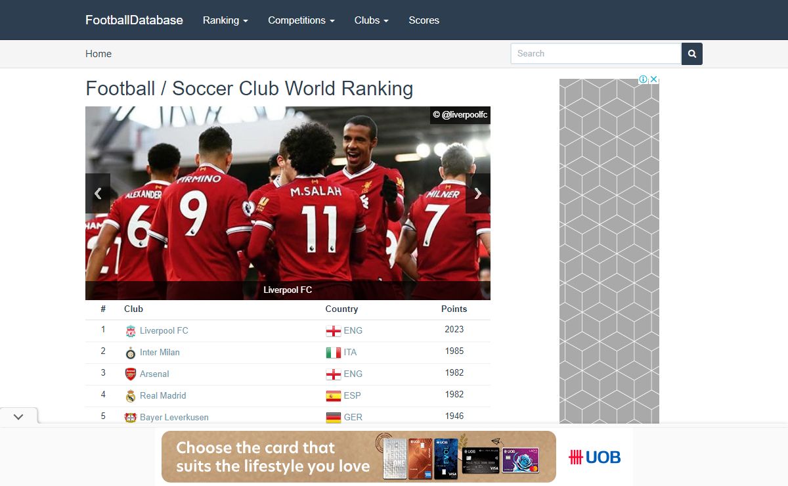Open the ad info icon
This screenshot has height=486, width=788.
coord(644,79)
